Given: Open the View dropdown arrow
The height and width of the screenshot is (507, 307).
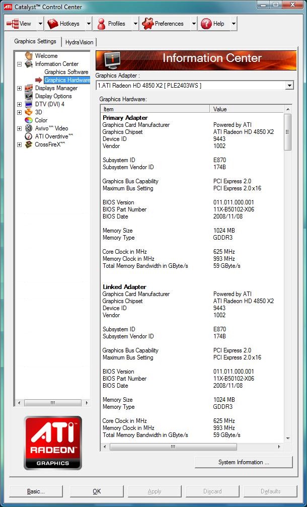Looking at the screenshot, I should click(x=40, y=24).
